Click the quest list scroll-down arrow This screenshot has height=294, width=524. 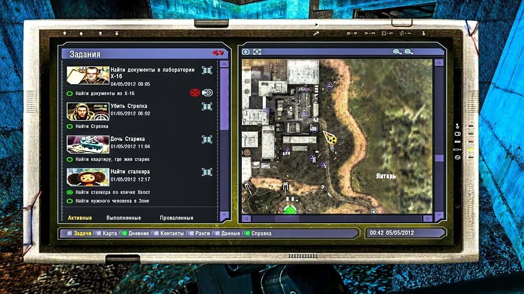224,216
